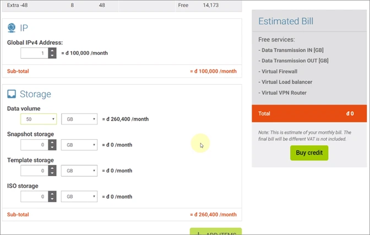Click the Estimated Bill heading
The width and height of the screenshot is (370, 235).
pos(286,21)
